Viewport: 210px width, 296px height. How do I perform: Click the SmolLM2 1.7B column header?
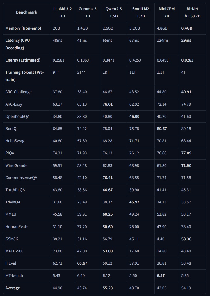point(140,12)
